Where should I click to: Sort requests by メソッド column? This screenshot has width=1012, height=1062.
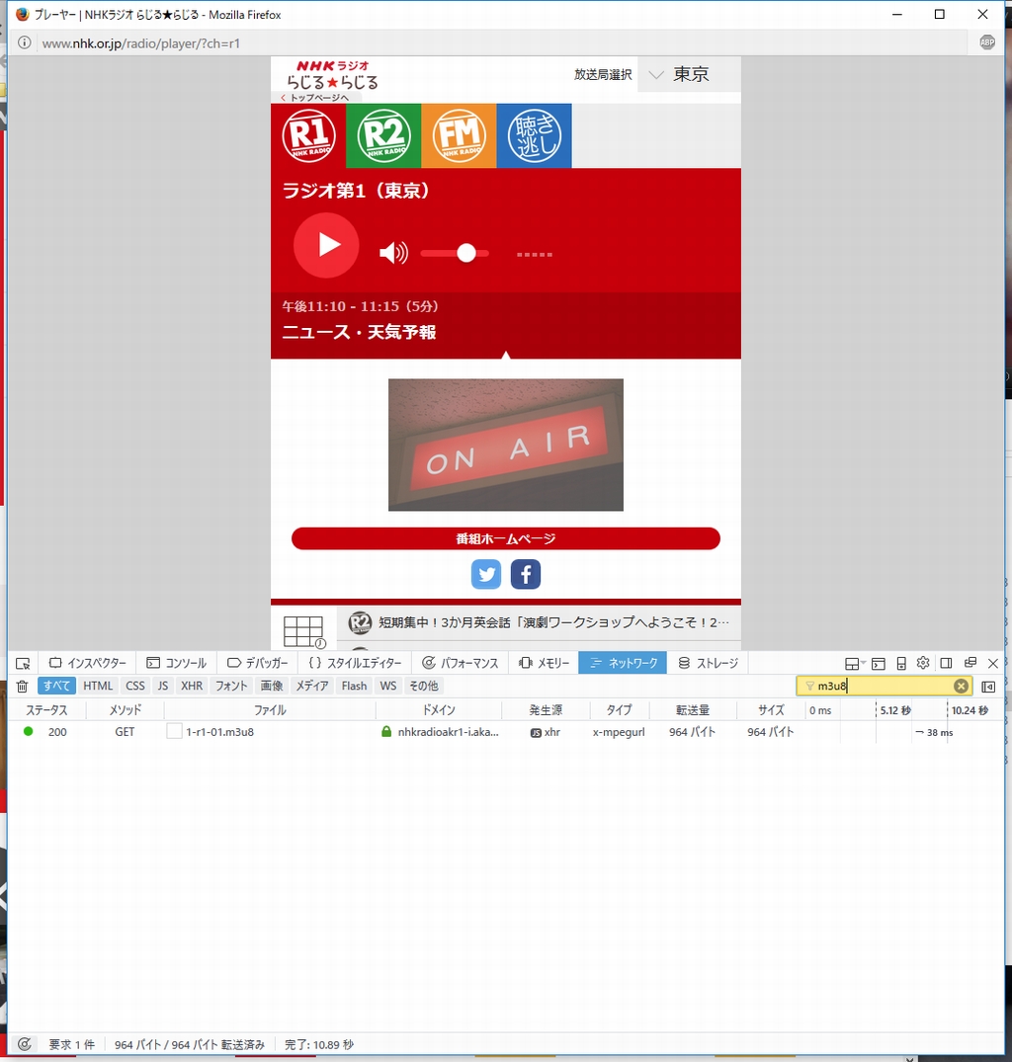click(125, 709)
